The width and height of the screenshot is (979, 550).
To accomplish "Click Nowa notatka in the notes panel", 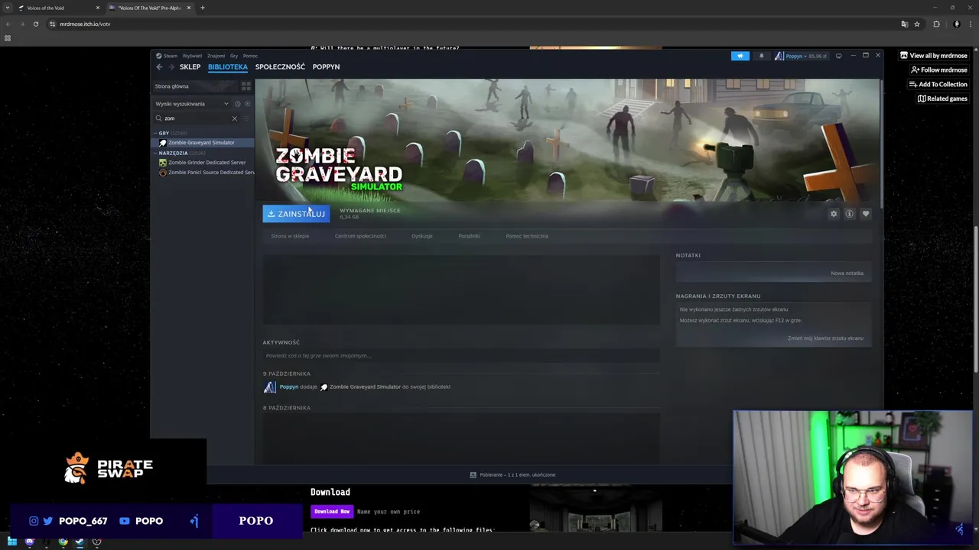I will [x=847, y=273].
